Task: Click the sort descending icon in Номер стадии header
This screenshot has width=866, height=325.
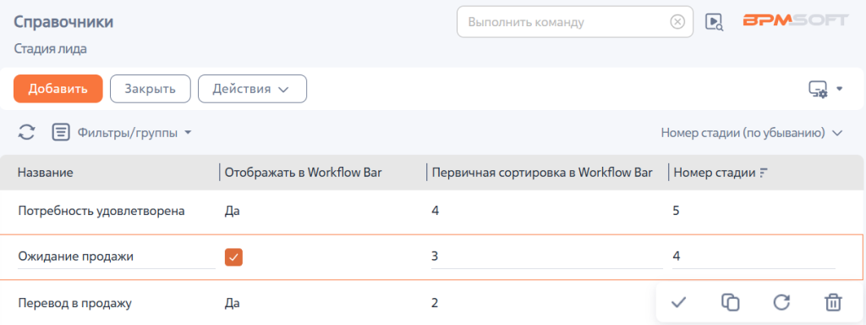Action: pyautogui.click(x=764, y=173)
